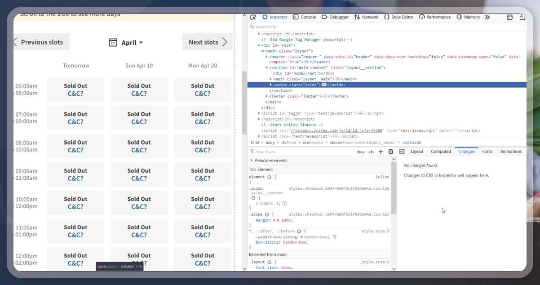Go to Previous slots
The image size is (540, 285).
[x=42, y=42]
